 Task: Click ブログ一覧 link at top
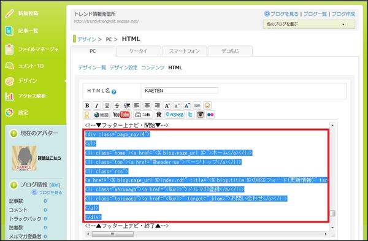click(x=315, y=14)
